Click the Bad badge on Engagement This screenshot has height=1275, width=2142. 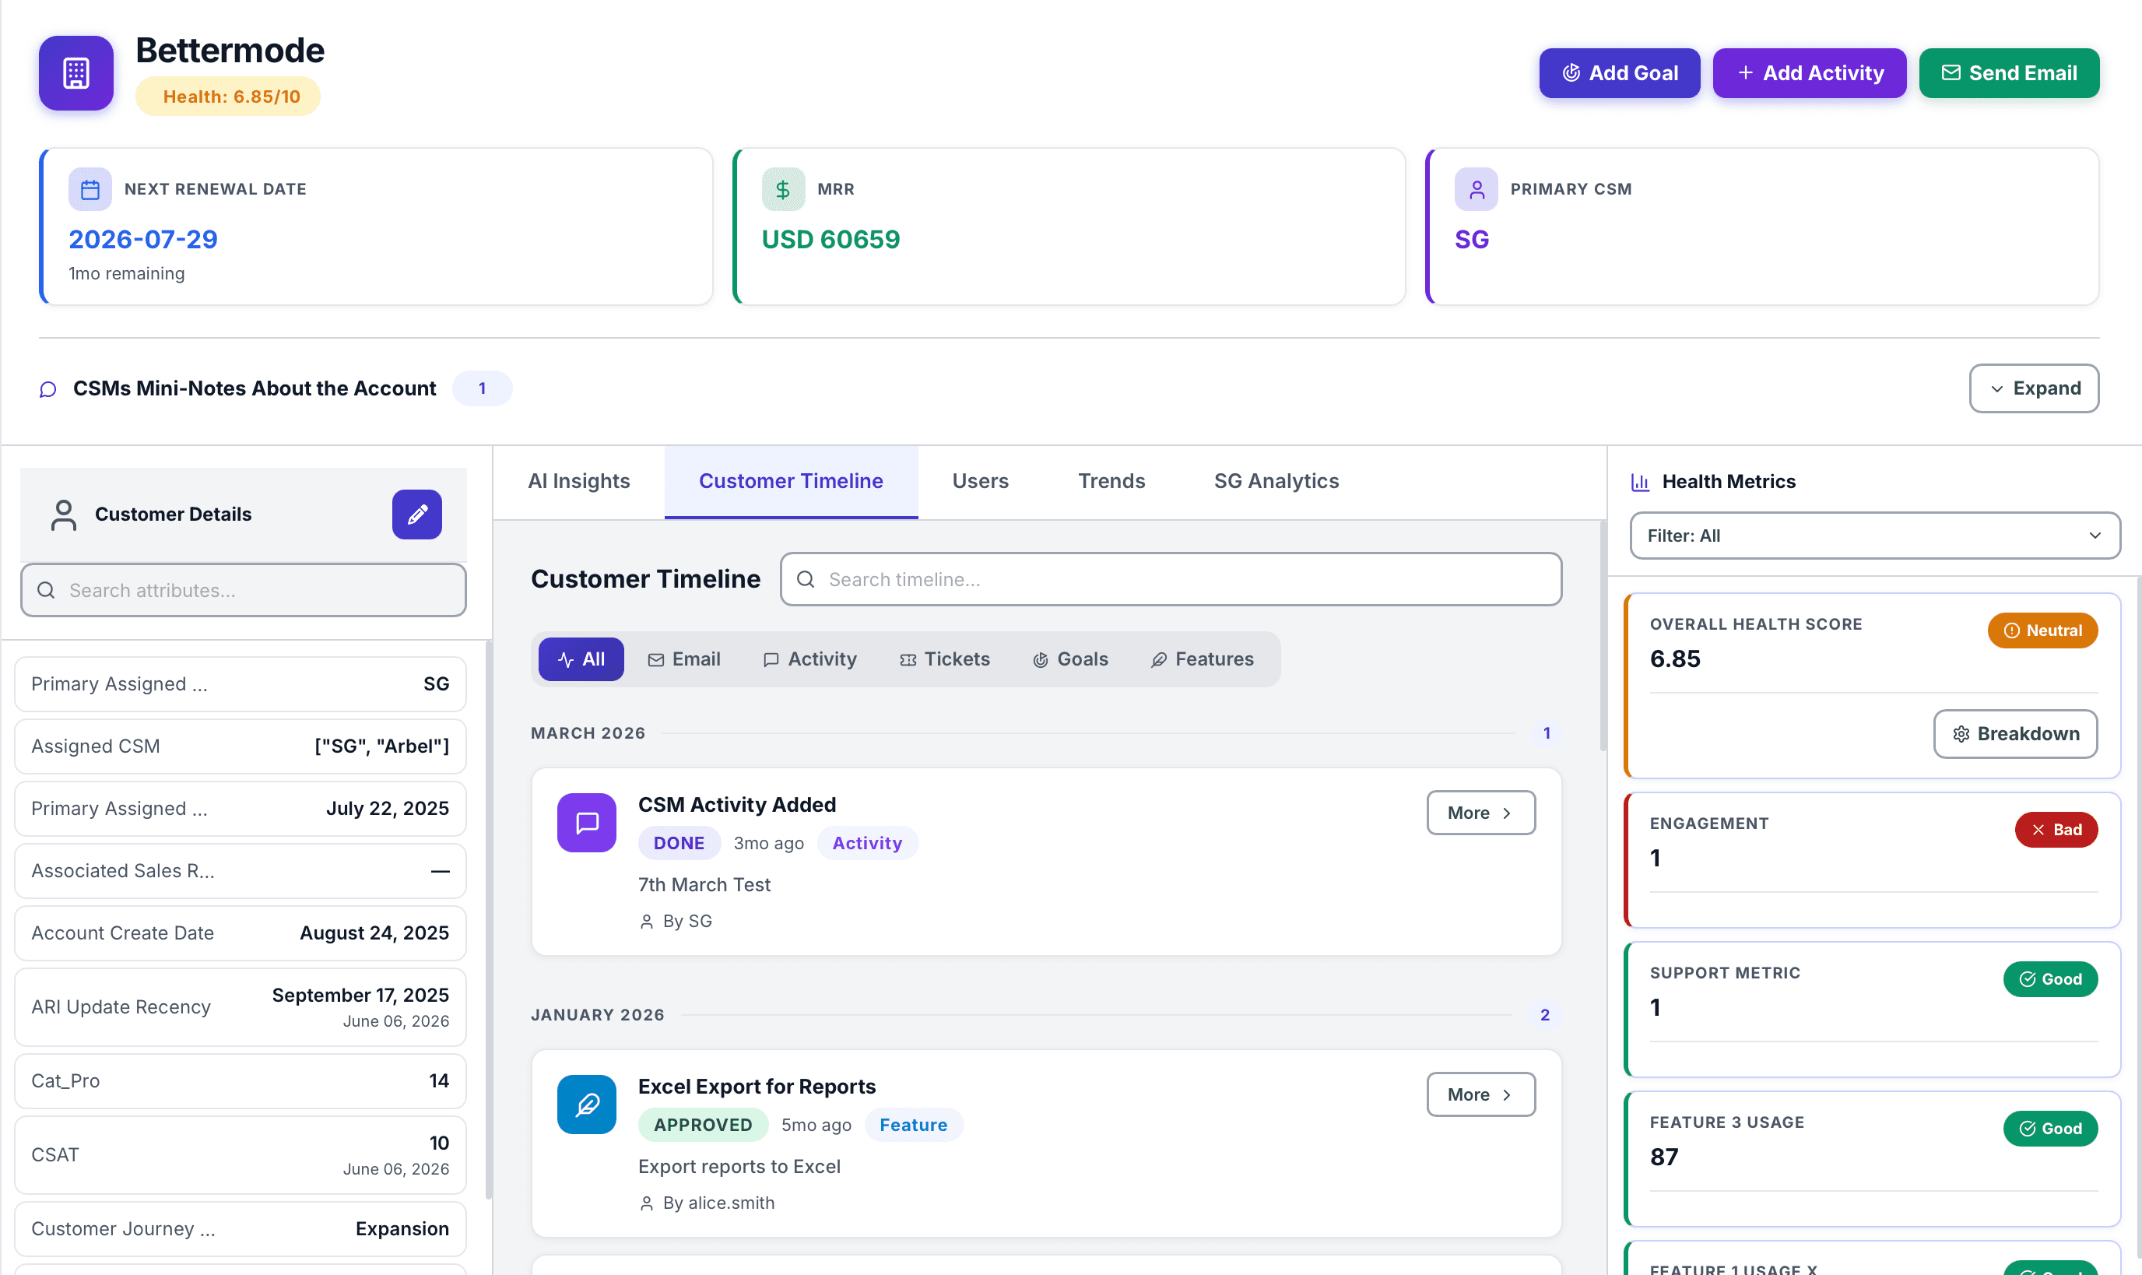[2056, 830]
